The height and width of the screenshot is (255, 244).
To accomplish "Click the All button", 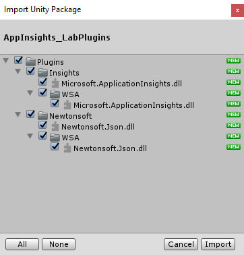I will (22, 244).
